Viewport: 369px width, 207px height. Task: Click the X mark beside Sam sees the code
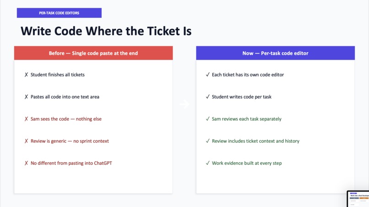point(26,119)
